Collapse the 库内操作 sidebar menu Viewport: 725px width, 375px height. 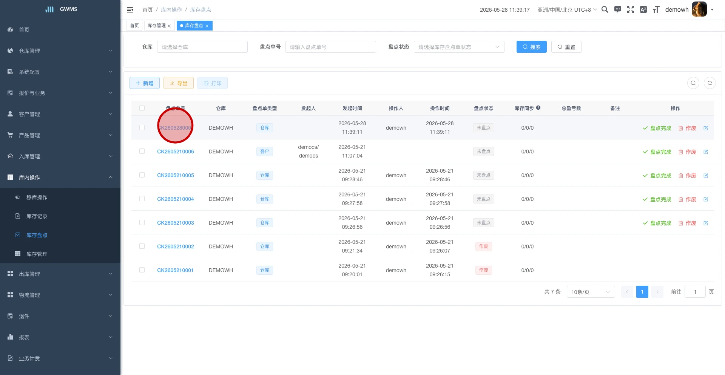coord(60,178)
